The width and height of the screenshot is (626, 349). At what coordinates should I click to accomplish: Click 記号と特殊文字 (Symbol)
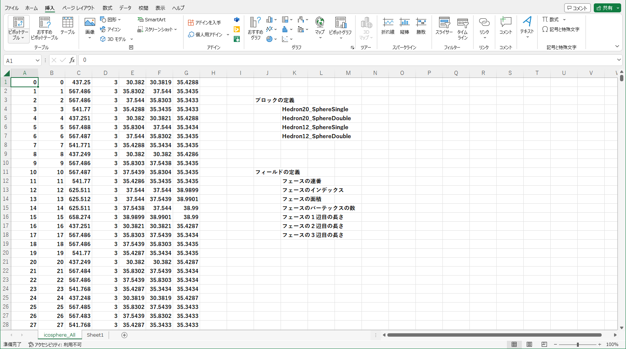(561, 29)
